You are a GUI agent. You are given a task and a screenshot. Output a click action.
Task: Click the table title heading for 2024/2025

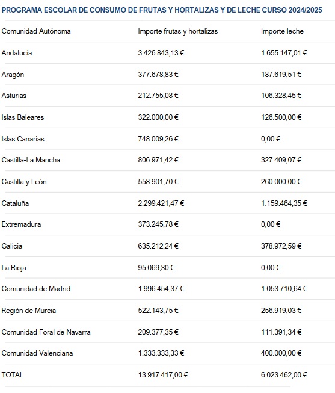(162, 10)
